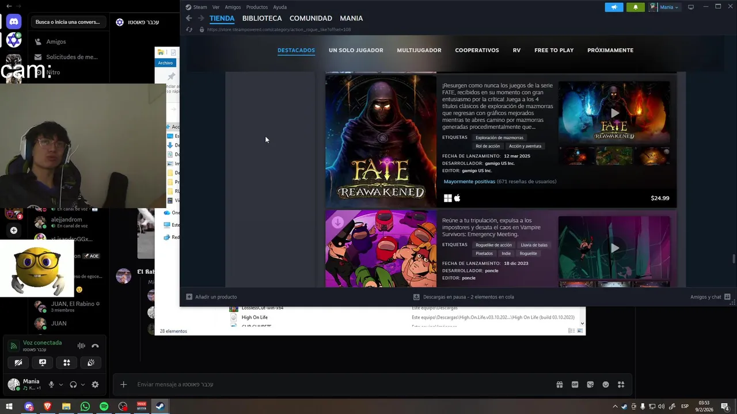Switch to BIBLIOTECA section

[x=262, y=18]
